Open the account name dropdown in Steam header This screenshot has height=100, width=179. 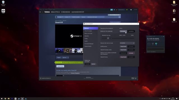point(121,10)
